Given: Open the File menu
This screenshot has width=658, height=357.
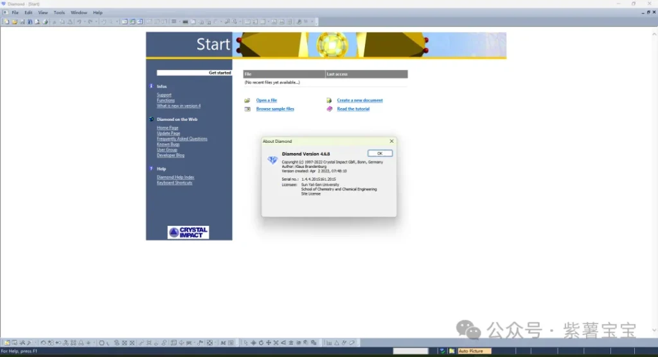Looking at the screenshot, I should (15, 12).
